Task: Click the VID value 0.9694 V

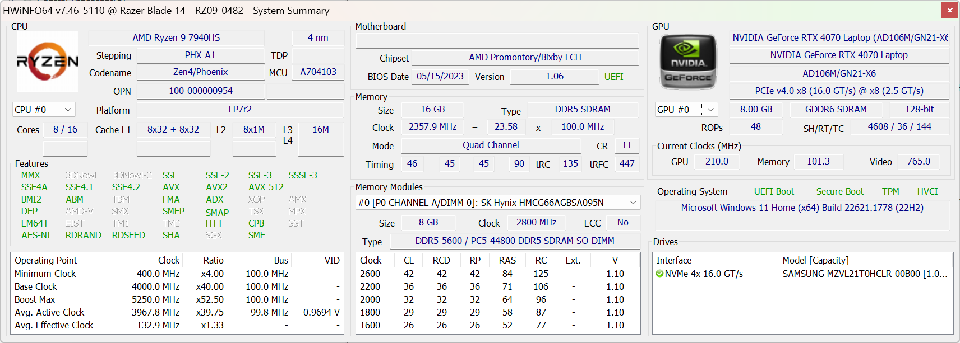Action: click(321, 312)
